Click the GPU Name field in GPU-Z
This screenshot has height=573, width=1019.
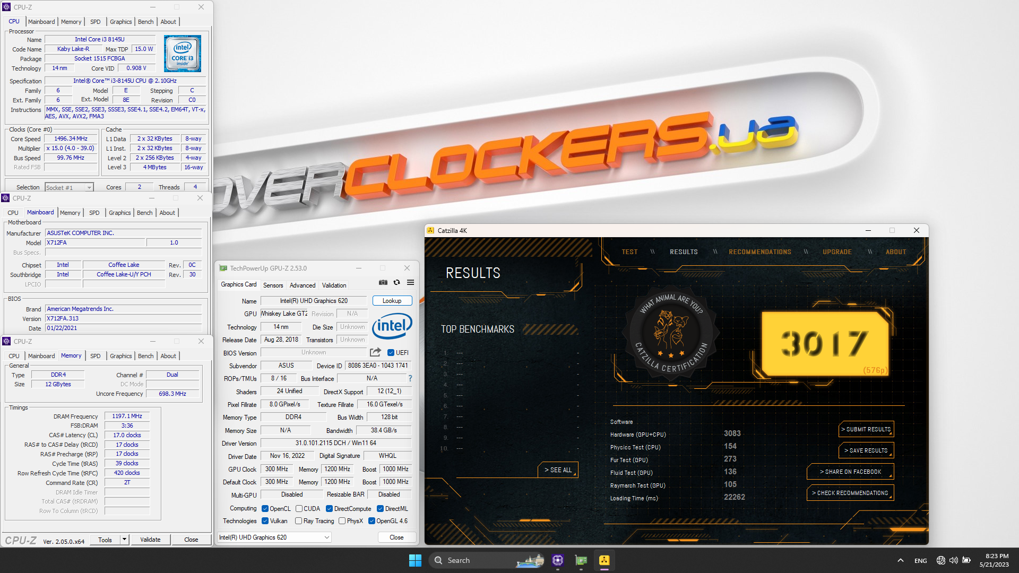(x=314, y=301)
